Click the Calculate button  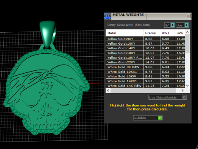click(148, 118)
